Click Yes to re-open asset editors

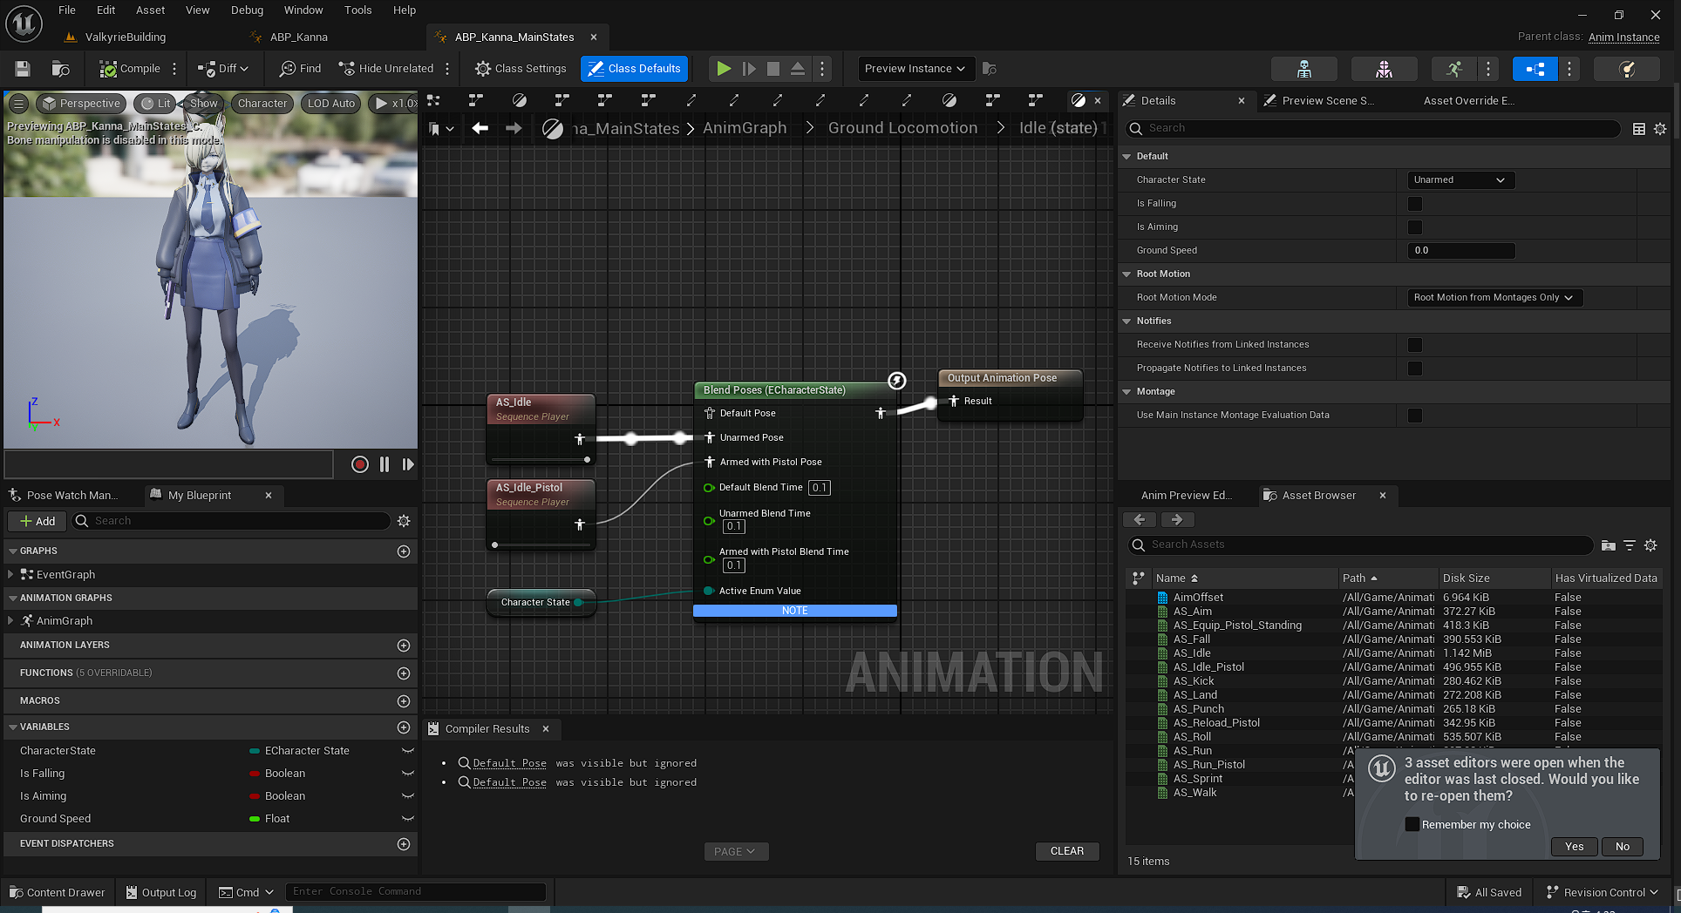tap(1574, 847)
